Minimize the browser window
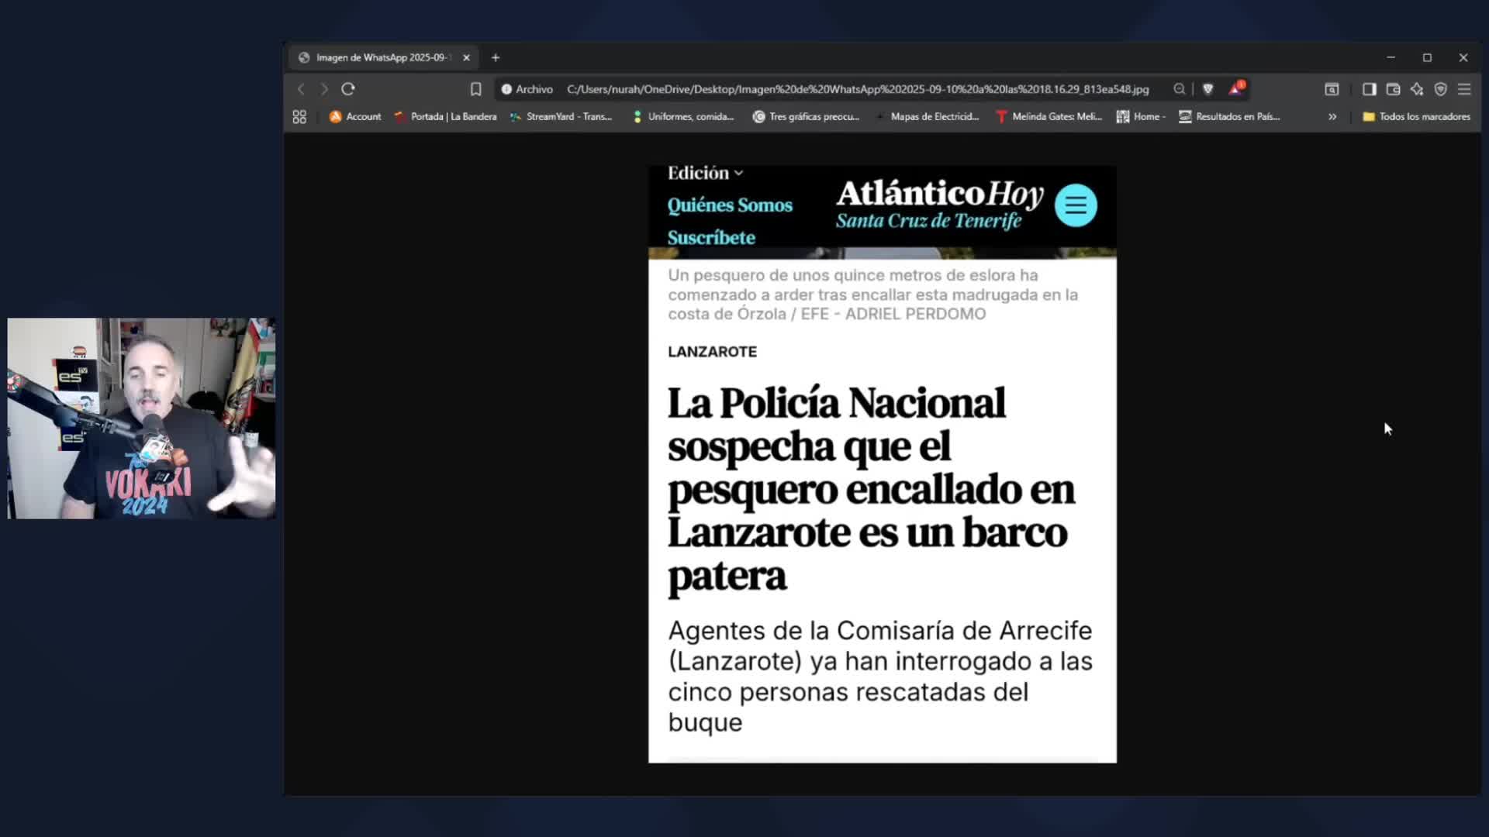This screenshot has height=837, width=1489. click(x=1391, y=57)
